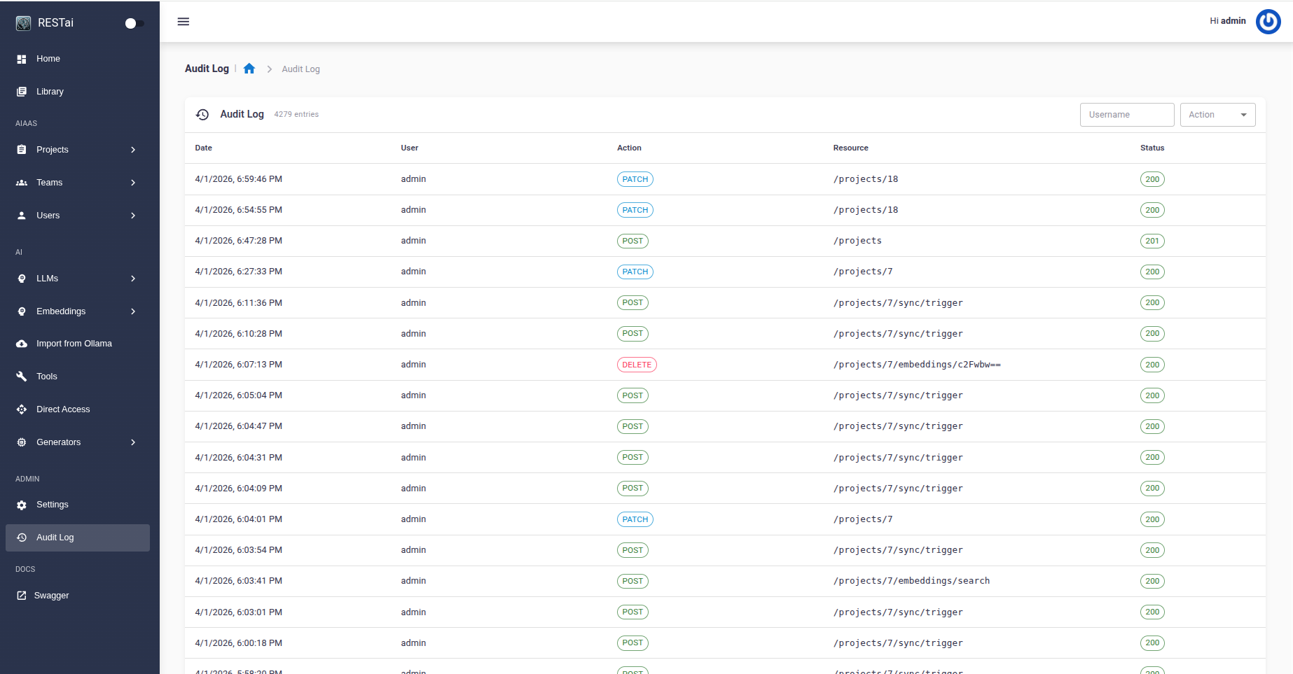The width and height of the screenshot is (1293, 674).
Task: Click the Embeddings icon in sidebar
Action: (22, 311)
